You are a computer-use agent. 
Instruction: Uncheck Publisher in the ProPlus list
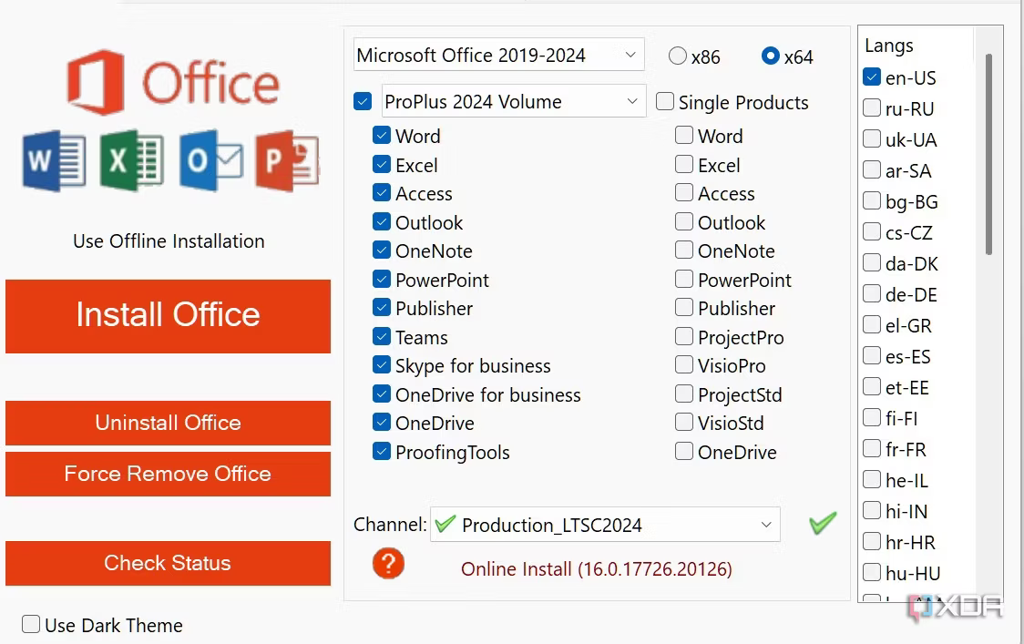click(382, 308)
